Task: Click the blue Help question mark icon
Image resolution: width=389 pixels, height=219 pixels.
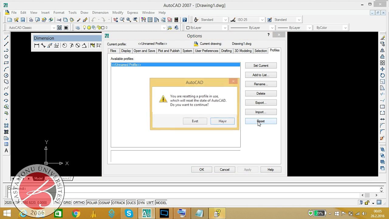Action: point(184,20)
